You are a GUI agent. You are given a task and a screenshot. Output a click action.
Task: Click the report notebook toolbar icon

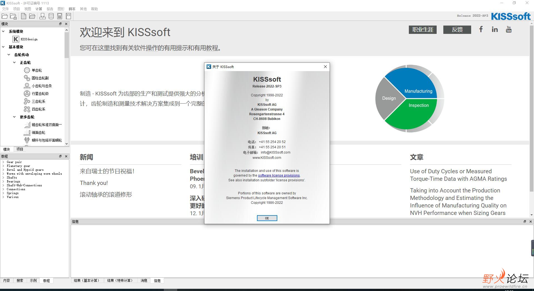(x=68, y=16)
